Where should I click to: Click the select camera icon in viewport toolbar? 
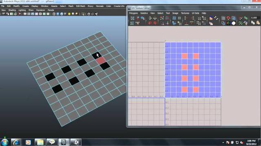(3, 14)
